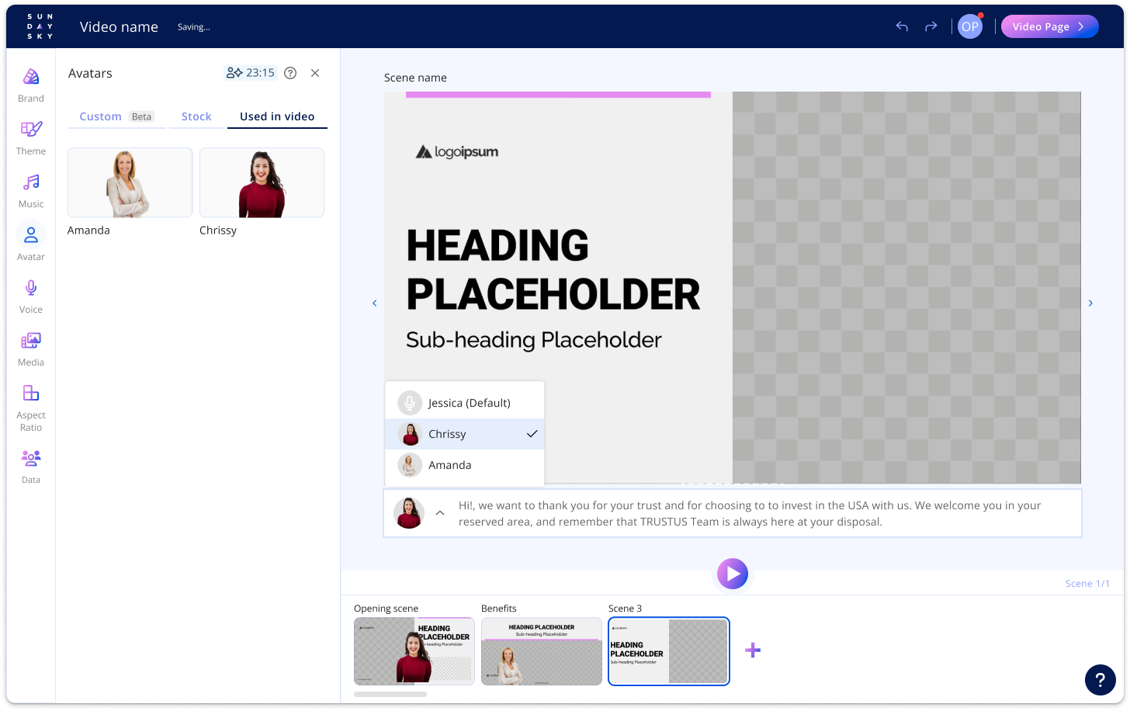
Task: Click the Scene name label
Action: 415,78
